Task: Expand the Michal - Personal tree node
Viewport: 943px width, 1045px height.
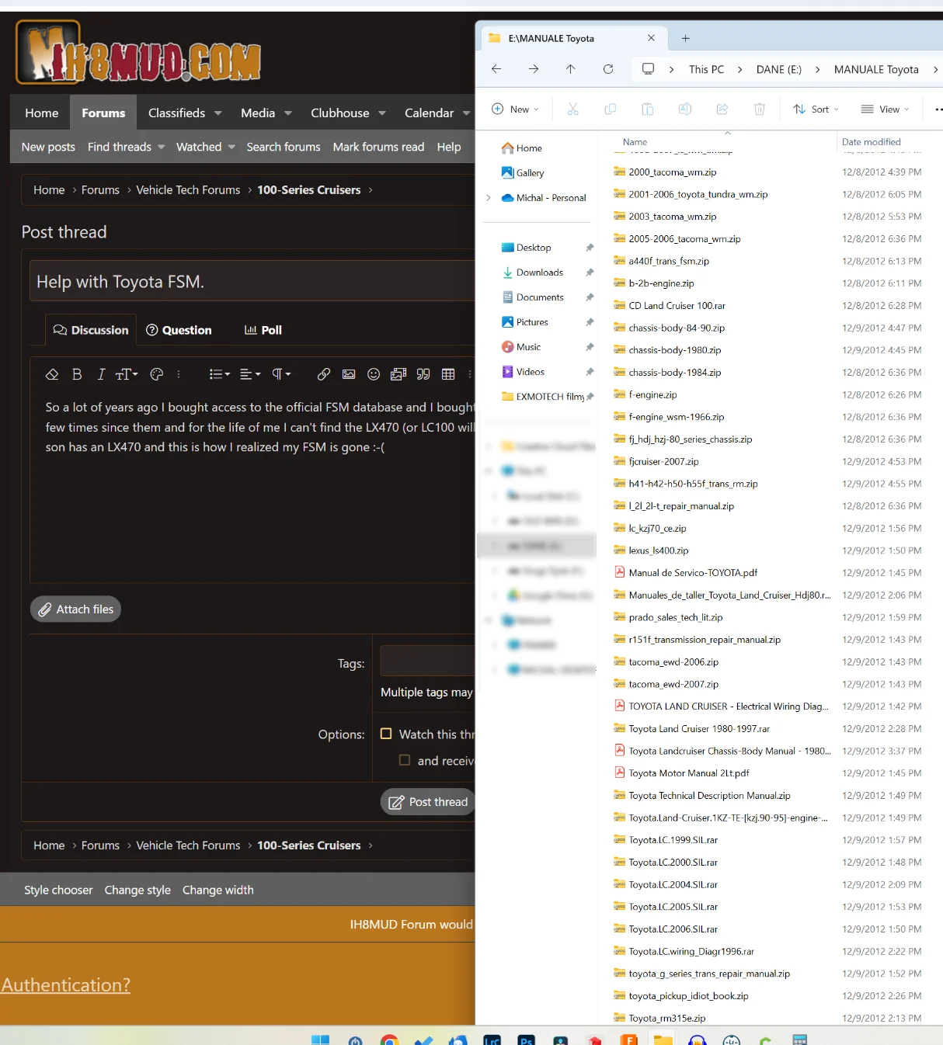Action: click(x=488, y=198)
